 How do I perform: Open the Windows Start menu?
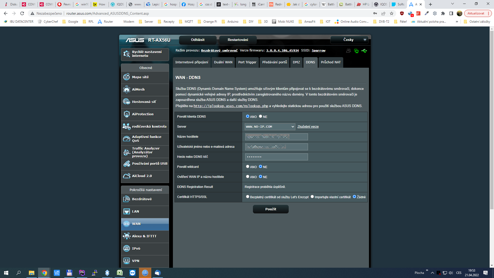6,273
